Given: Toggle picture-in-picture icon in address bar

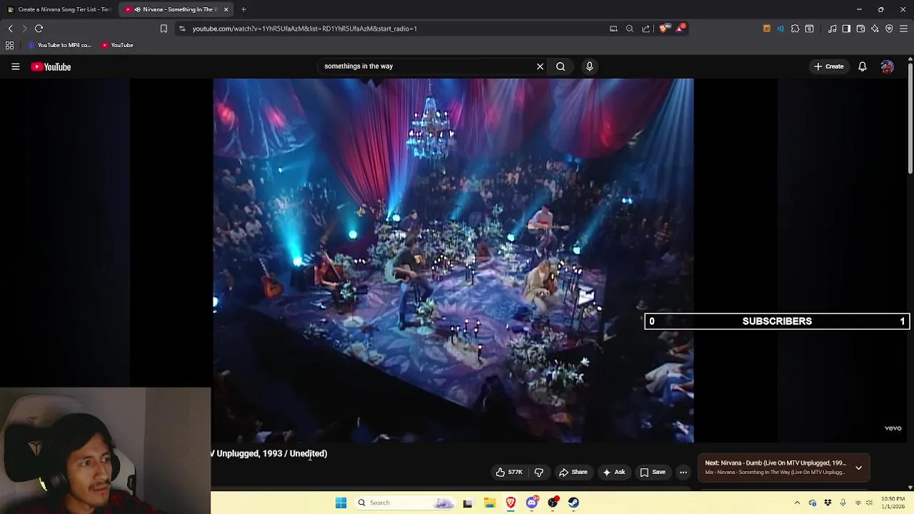Looking at the screenshot, I should click(613, 29).
